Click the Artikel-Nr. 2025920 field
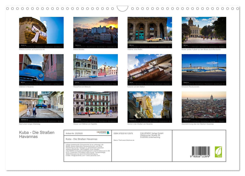Viewport: 245px width, 176px height. tap(74, 133)
